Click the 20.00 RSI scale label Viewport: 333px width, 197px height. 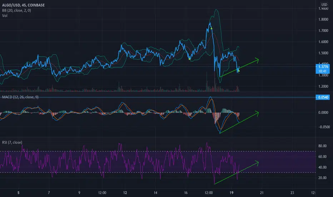(322, 178)
